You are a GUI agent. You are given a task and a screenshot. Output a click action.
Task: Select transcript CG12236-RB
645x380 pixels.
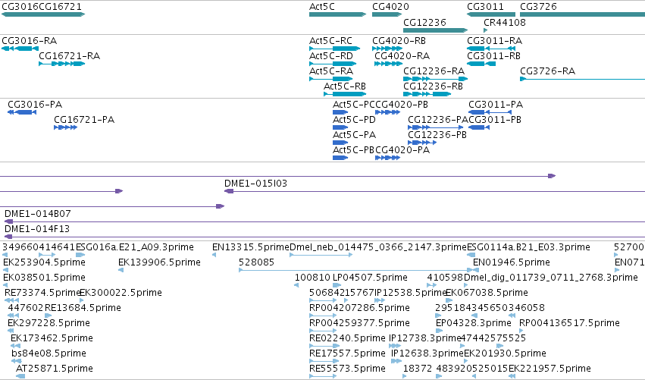[427, 94]
